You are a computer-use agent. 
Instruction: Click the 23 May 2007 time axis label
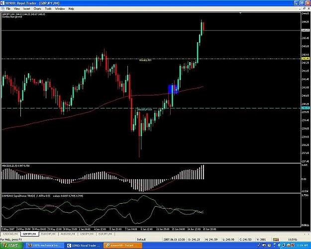(x=8, y=229)
